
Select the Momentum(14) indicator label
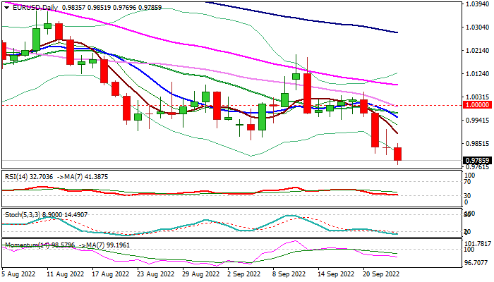coord(28,245)
